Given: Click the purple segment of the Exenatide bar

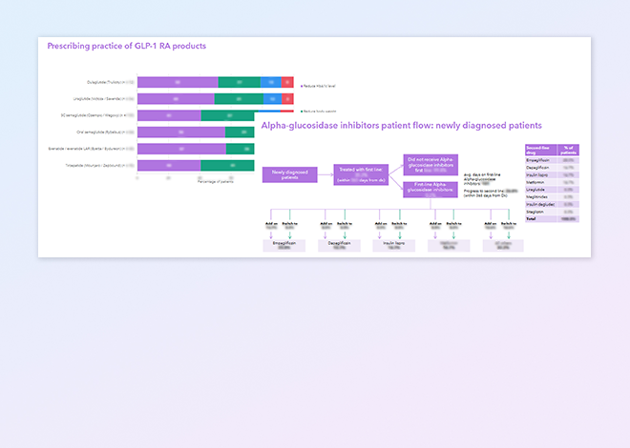Looking at the screenshot, I should pos(181,149).
